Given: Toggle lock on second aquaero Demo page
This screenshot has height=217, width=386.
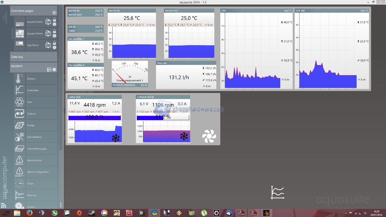Looking at the screenshot, I should (x=54, y=31).
